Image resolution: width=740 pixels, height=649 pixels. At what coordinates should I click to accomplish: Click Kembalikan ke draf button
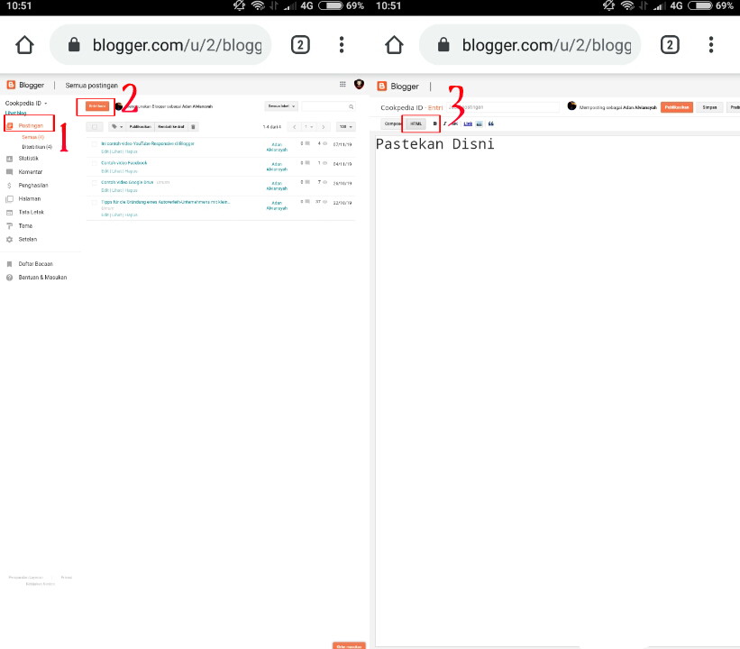click(x=171, y=126)
